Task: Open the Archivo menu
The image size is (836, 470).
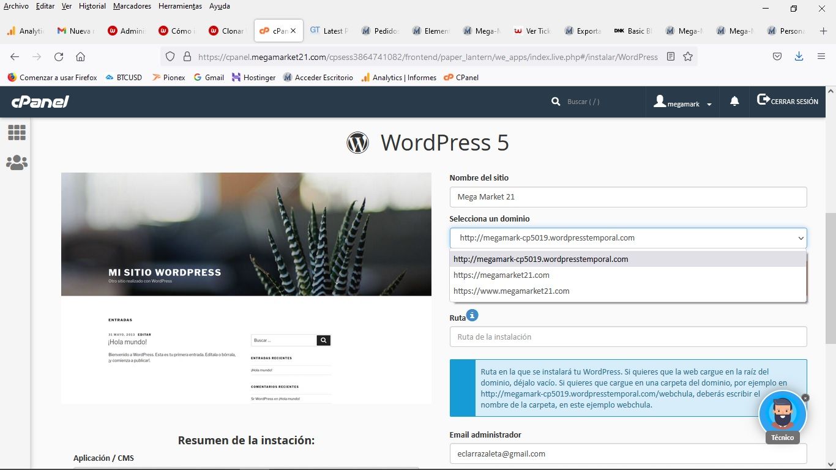Action: [x=16, y=6]
